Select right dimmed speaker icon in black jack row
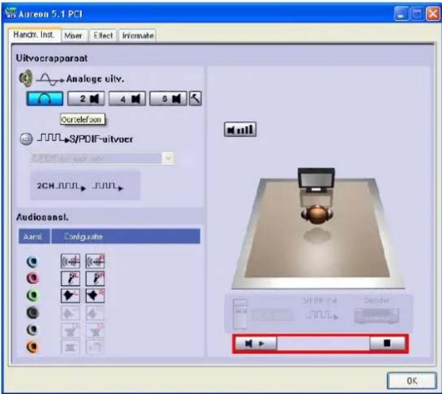Viewport: 442px width, 394px height. (x=95, y=313)
